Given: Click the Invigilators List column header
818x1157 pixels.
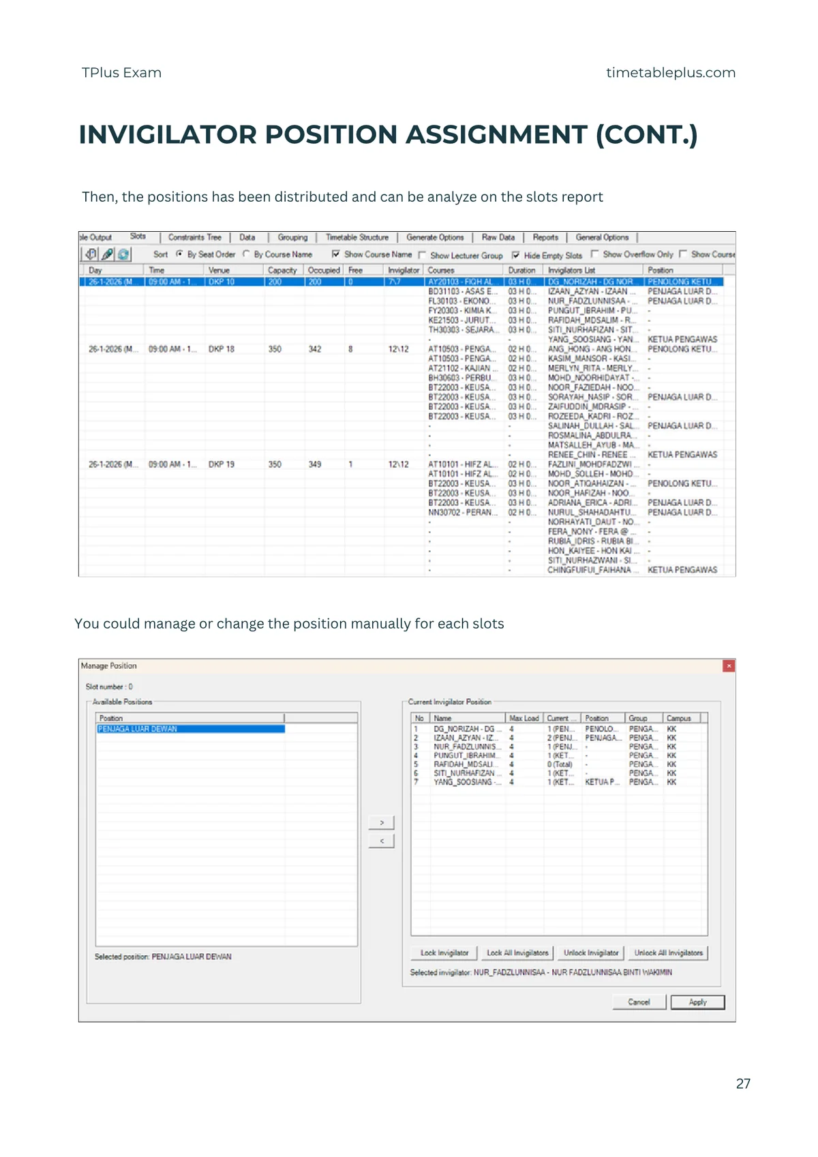Looking at the screenshot, I should (x=594, y=270).
